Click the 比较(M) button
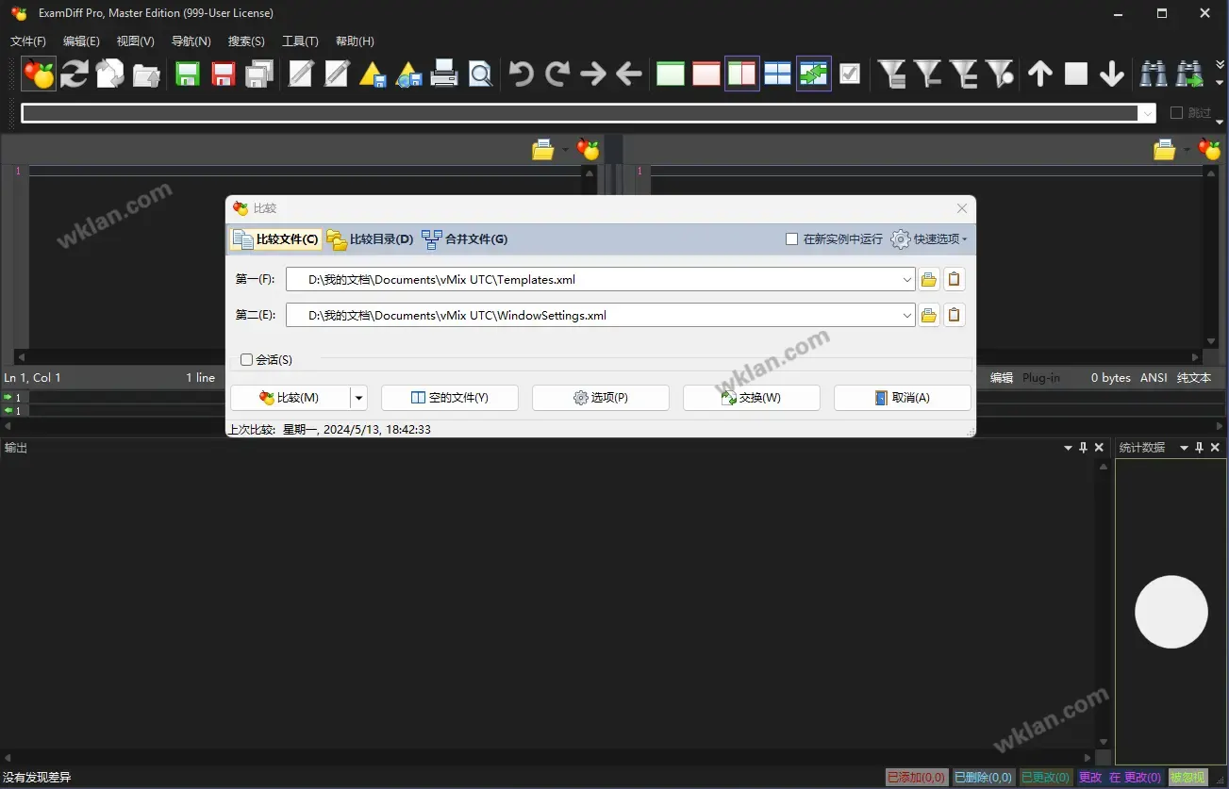This screenshot has height=789, width=1229. pyautogui.click(x=291, y=398)
